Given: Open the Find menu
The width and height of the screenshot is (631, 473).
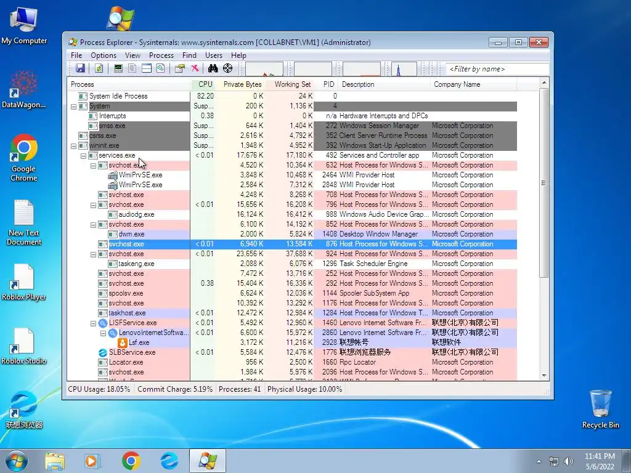Looking at the screenshot, I should tap(189, 55).
